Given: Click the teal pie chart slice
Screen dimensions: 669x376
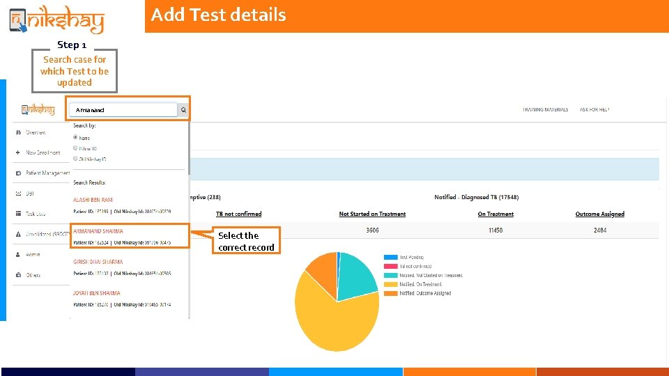Looking at the screenshot, I should click(x=357, y=277).
